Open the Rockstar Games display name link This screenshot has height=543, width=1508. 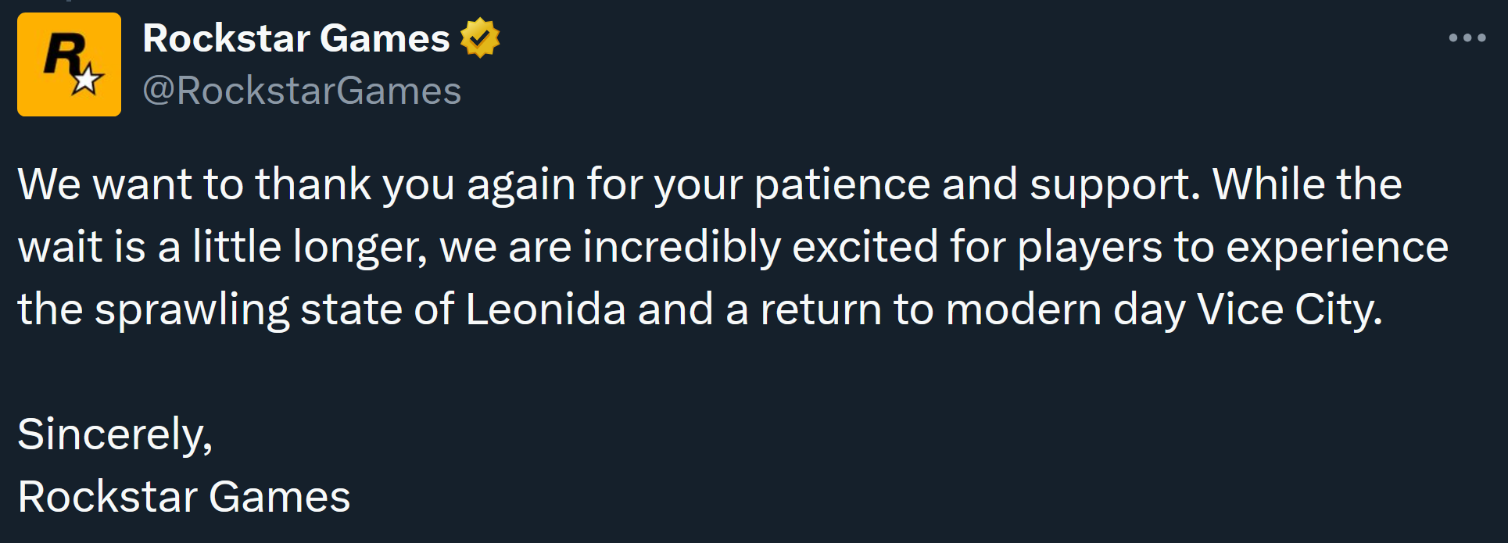[296, 38]
